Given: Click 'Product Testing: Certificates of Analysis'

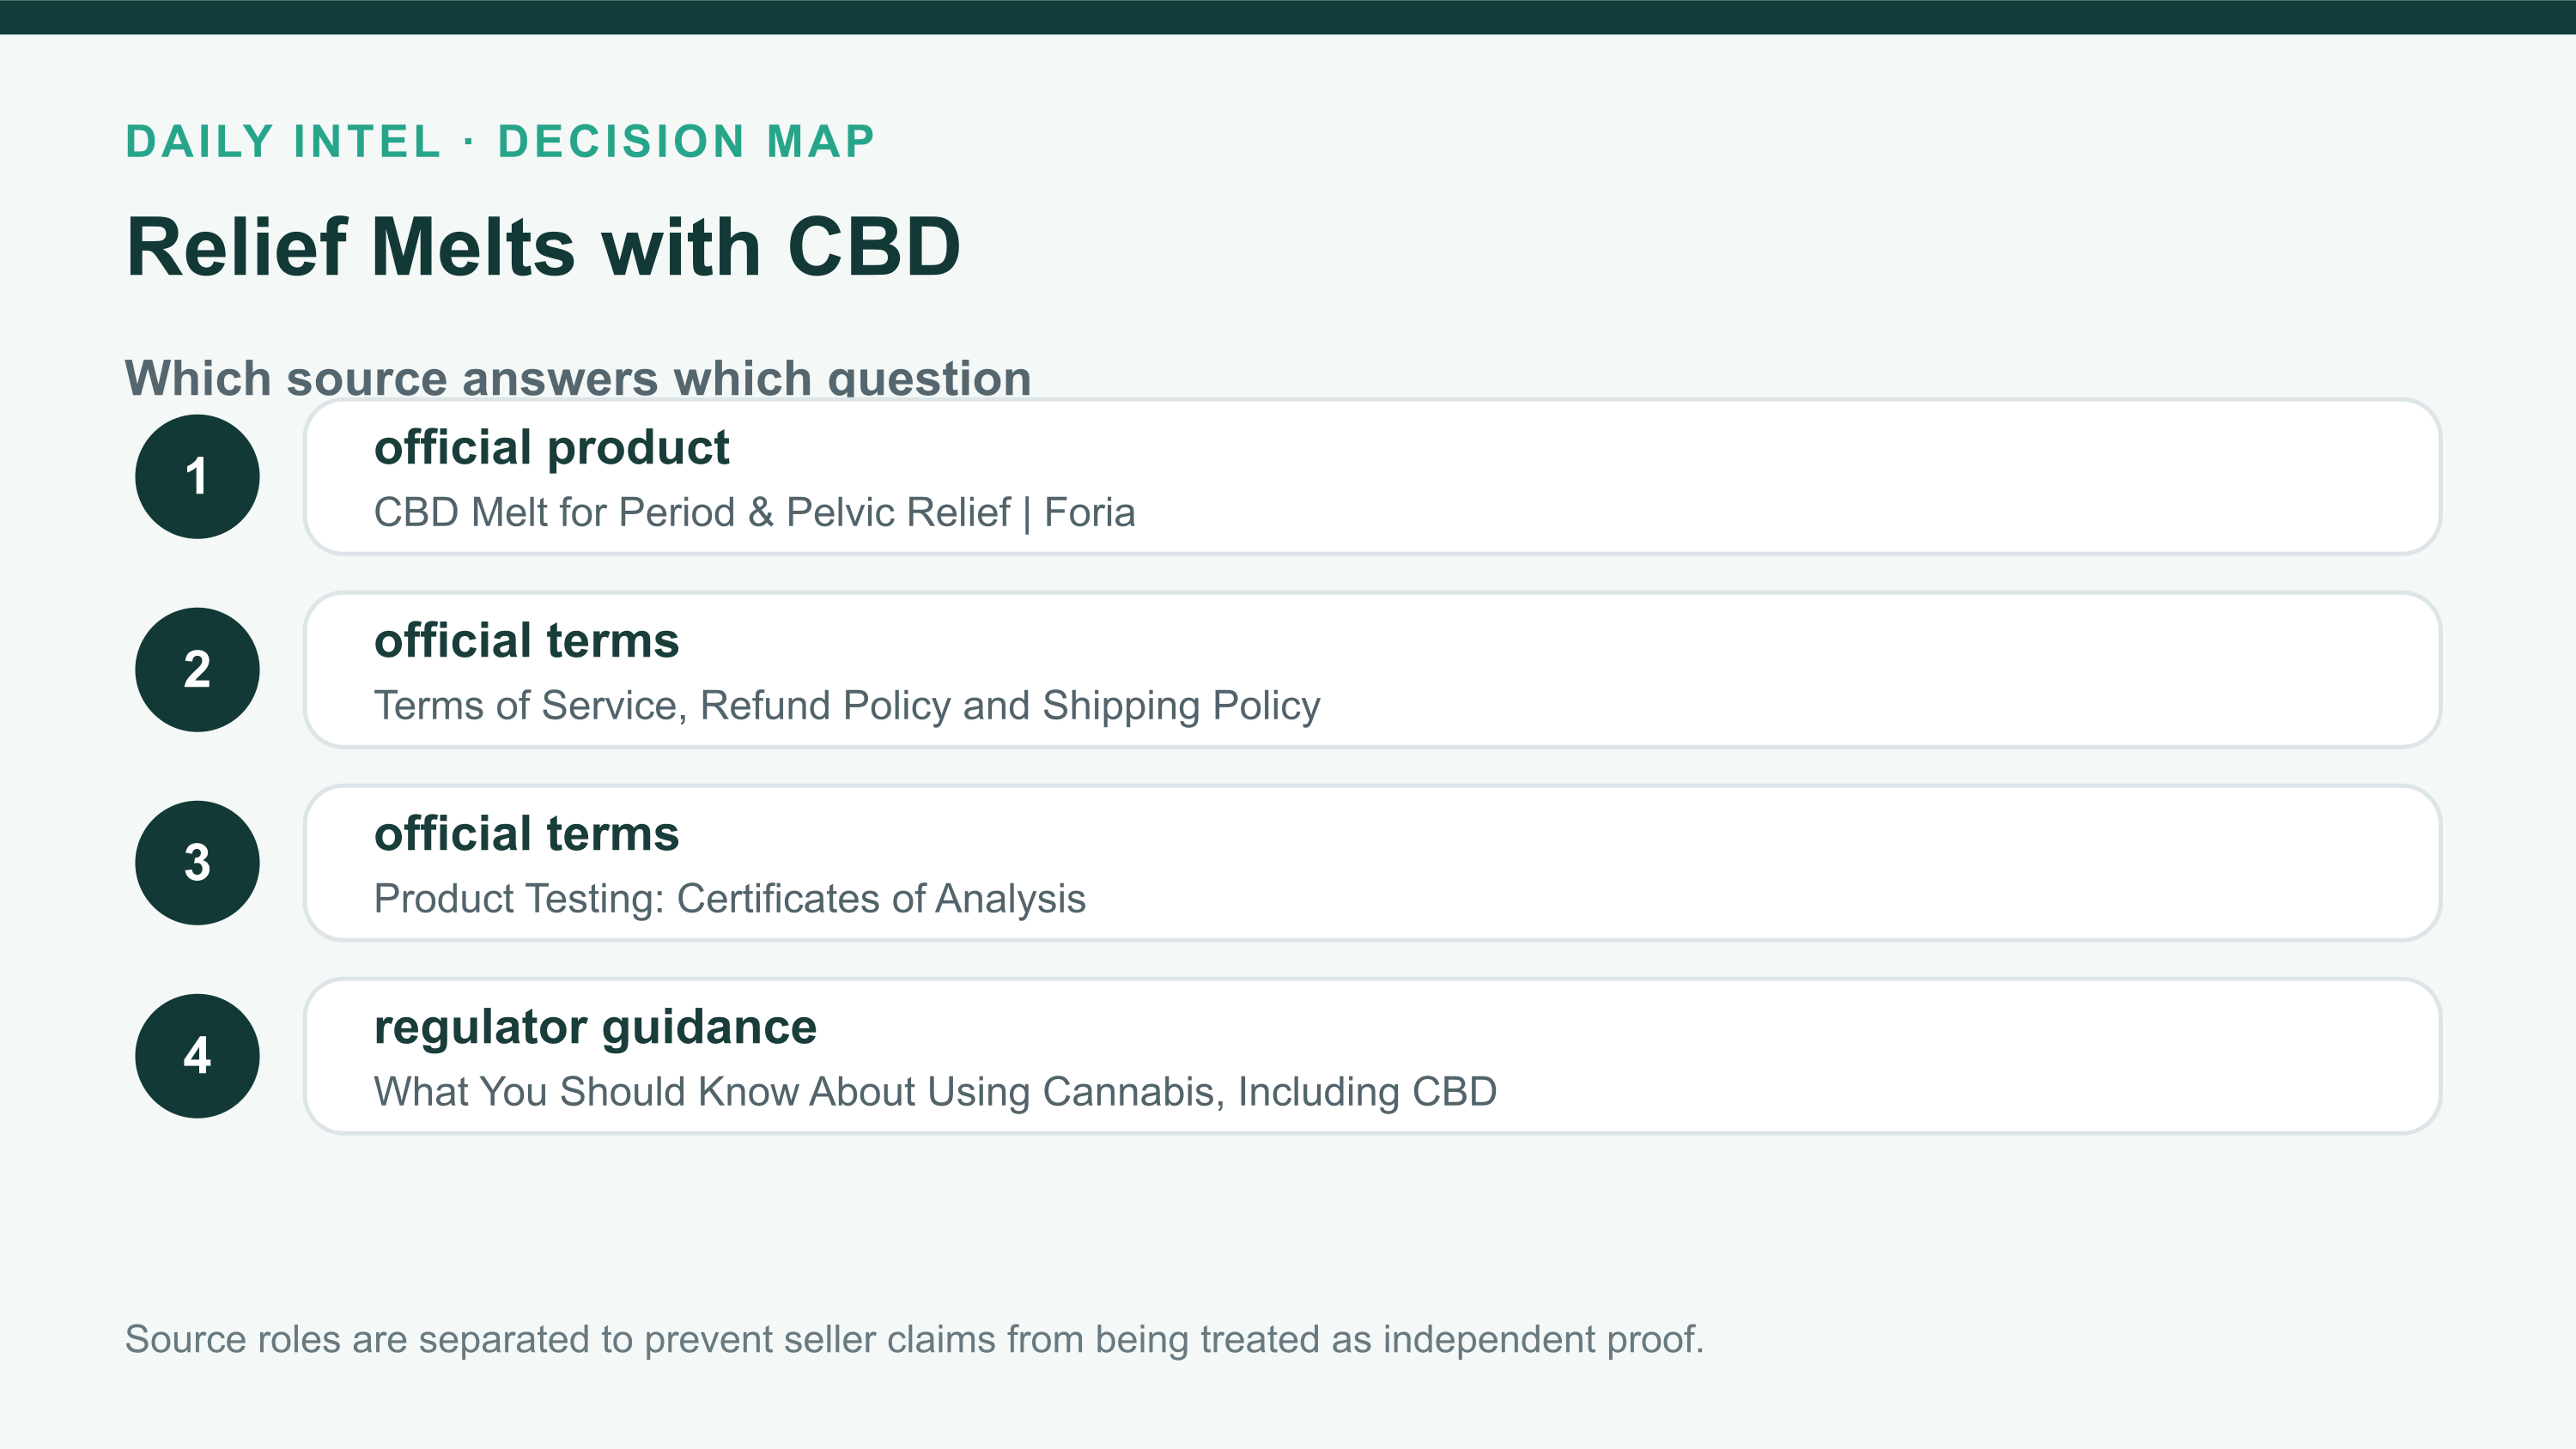Looking at the screenshot, I should pos(729,899).
